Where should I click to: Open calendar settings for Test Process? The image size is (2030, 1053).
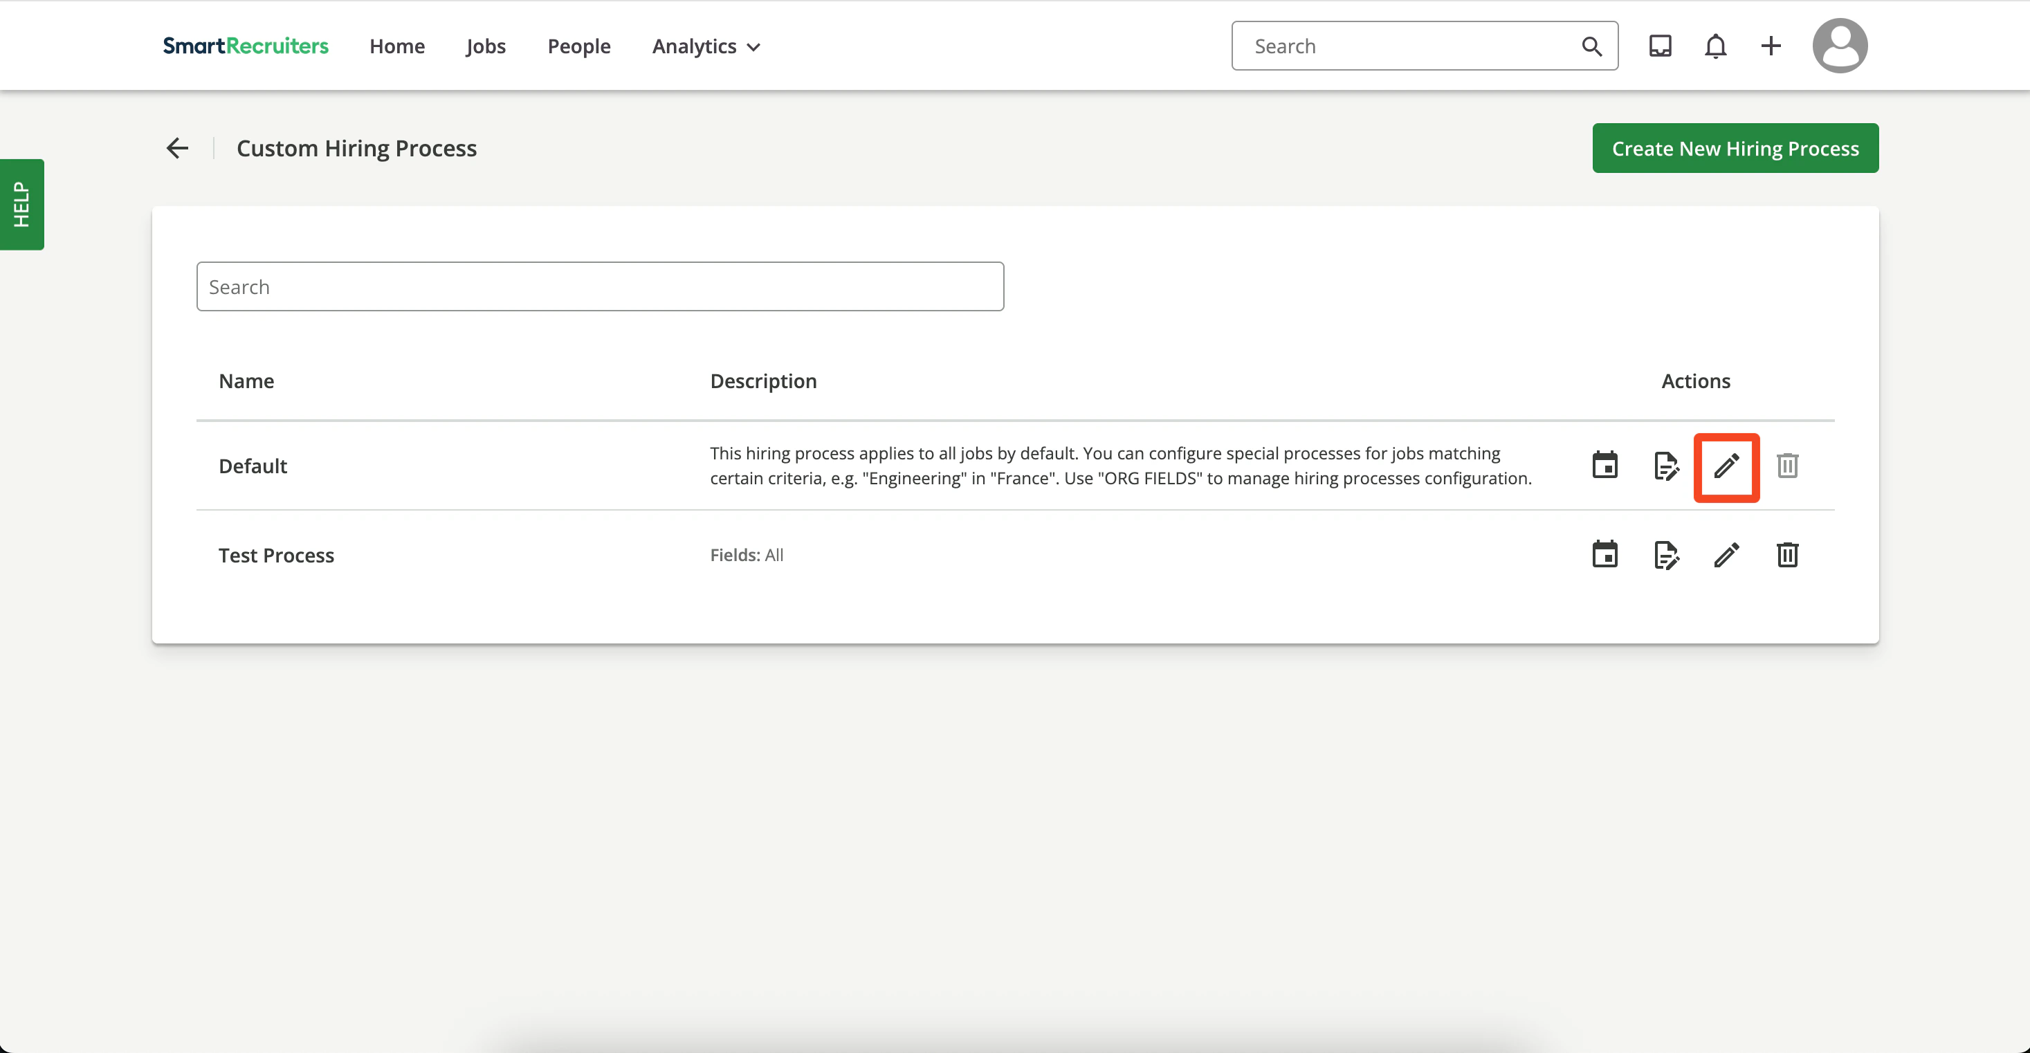(1604, 555)
